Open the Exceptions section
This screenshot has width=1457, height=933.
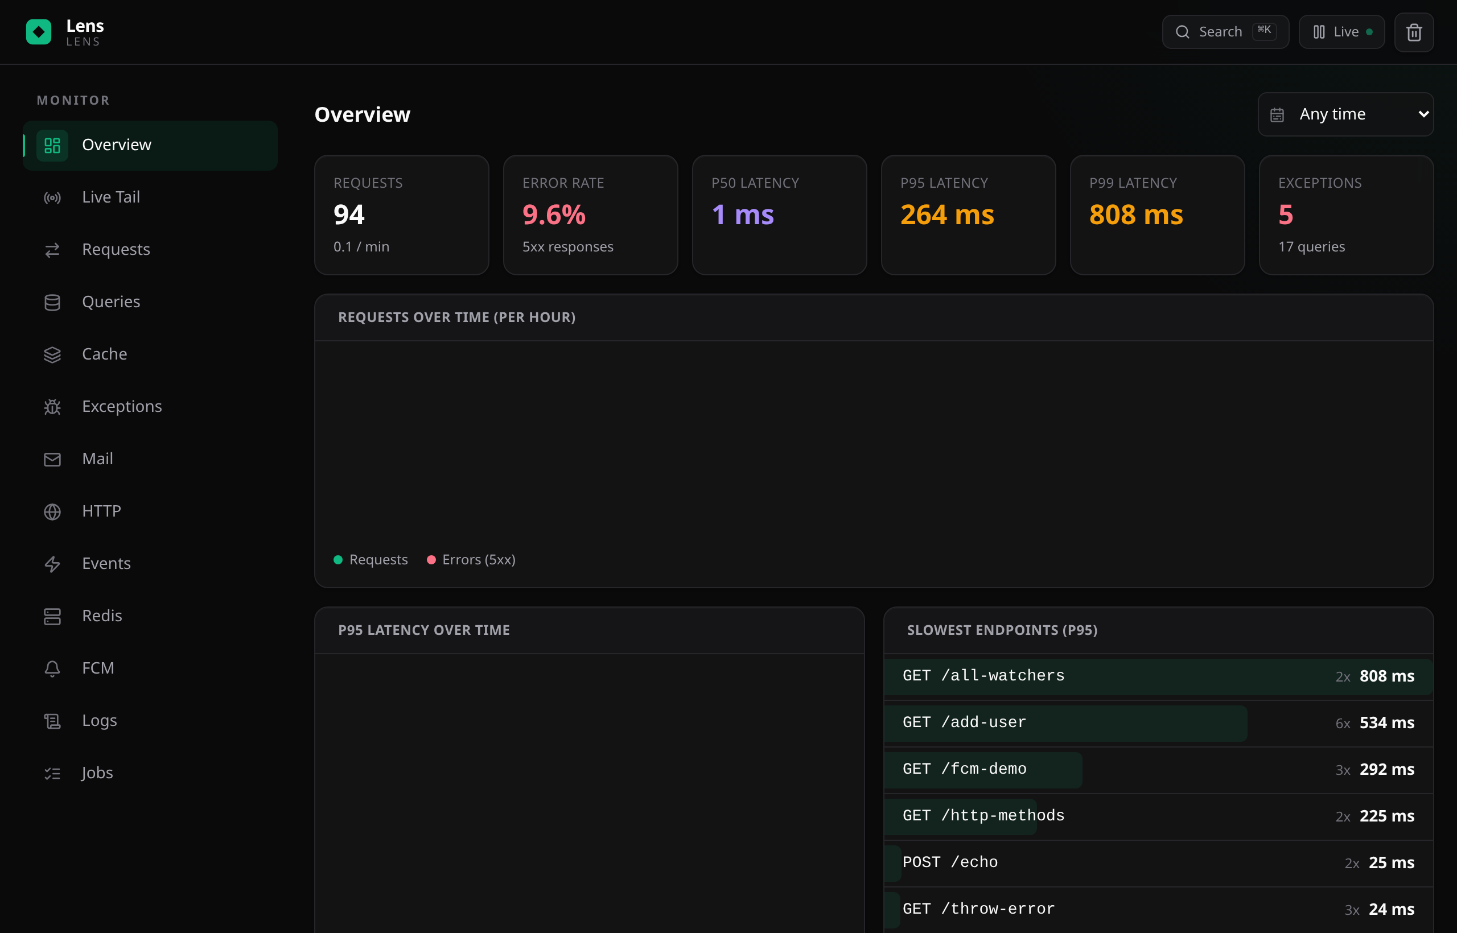tap(150, 407)
